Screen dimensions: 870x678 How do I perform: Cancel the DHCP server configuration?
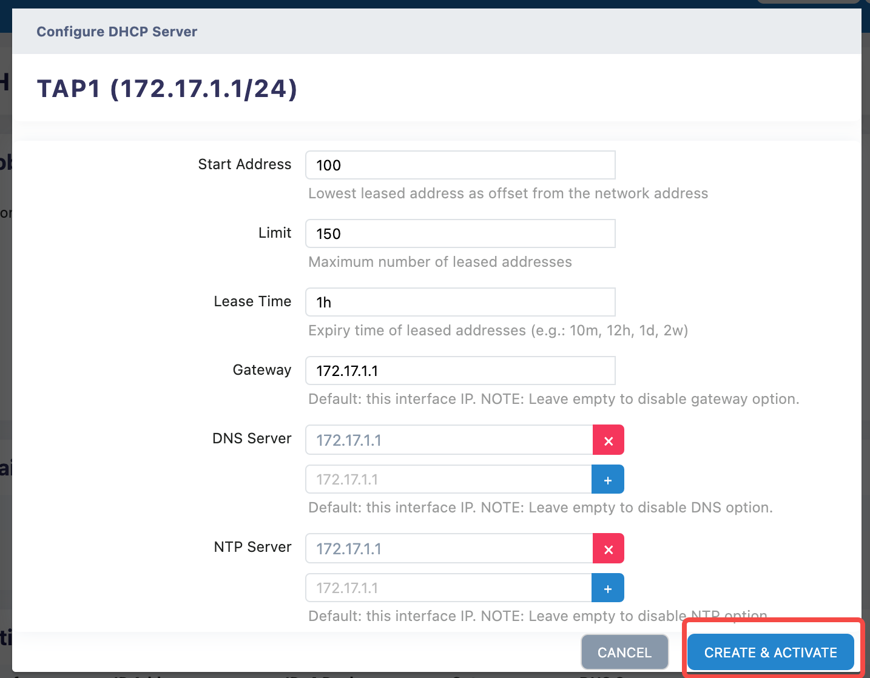click(x=624, y=653)
